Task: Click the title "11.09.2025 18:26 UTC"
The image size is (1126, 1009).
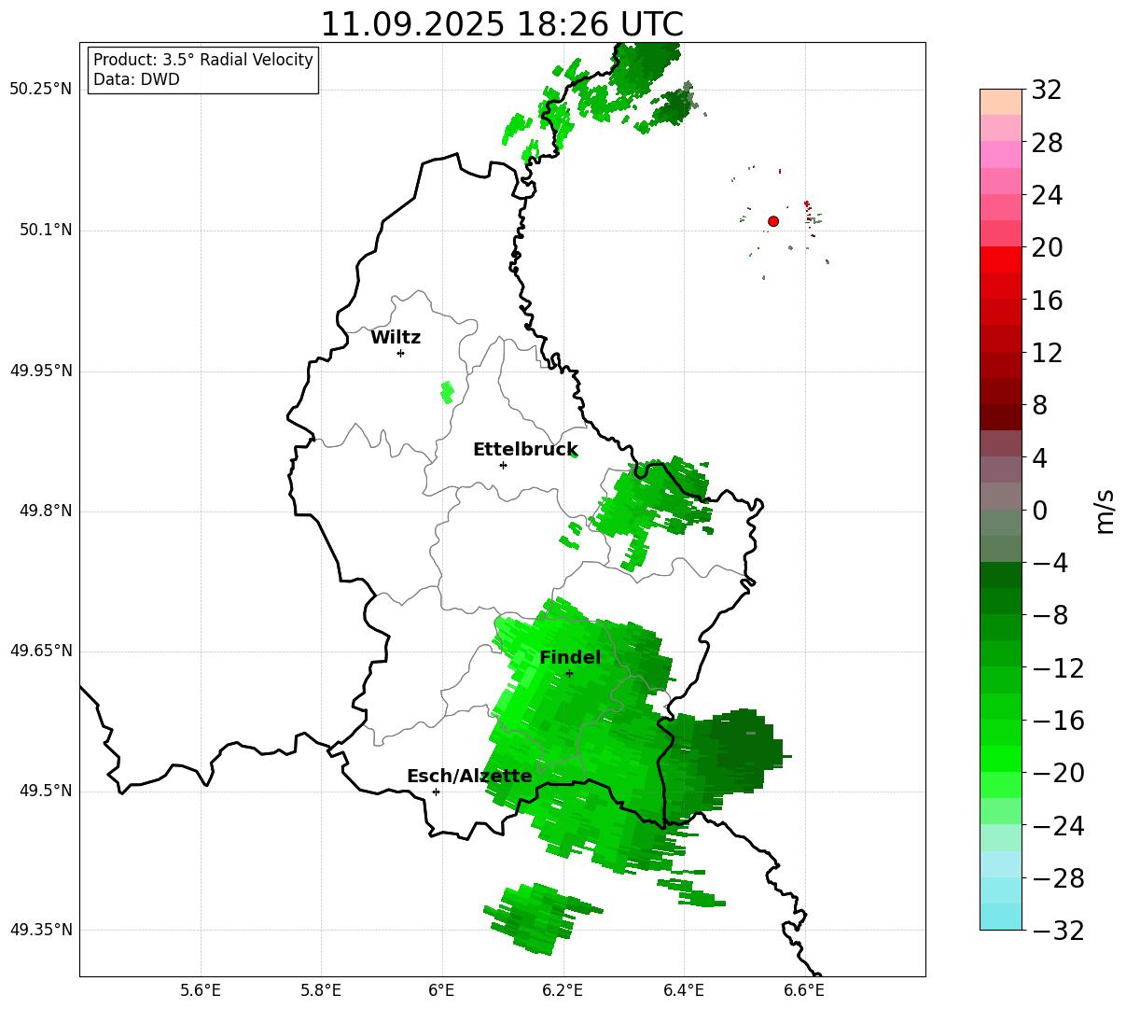Action: [x=502, y=24]
